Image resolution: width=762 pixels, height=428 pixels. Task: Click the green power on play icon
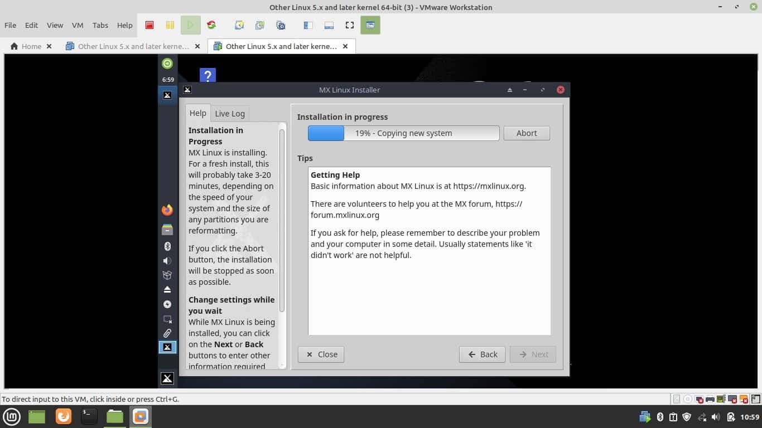pos(190,25)
